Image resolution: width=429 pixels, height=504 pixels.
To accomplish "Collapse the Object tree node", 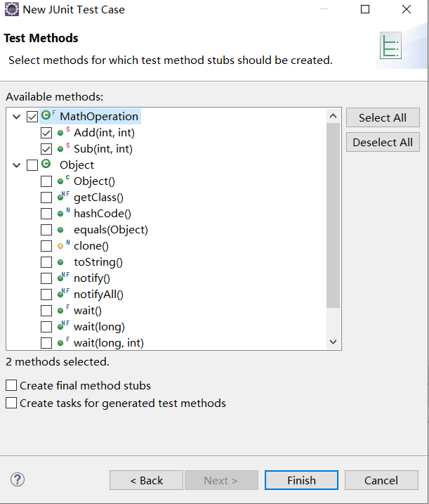I will [16, 165].
